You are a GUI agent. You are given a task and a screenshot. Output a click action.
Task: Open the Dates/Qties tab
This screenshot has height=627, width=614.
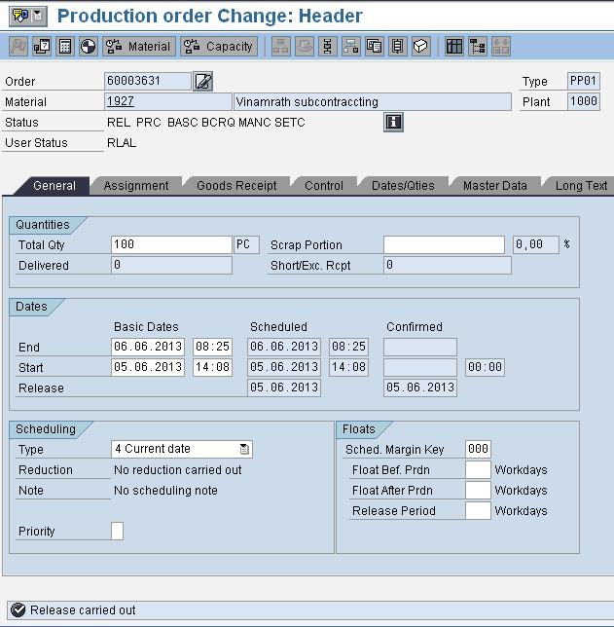402,186
